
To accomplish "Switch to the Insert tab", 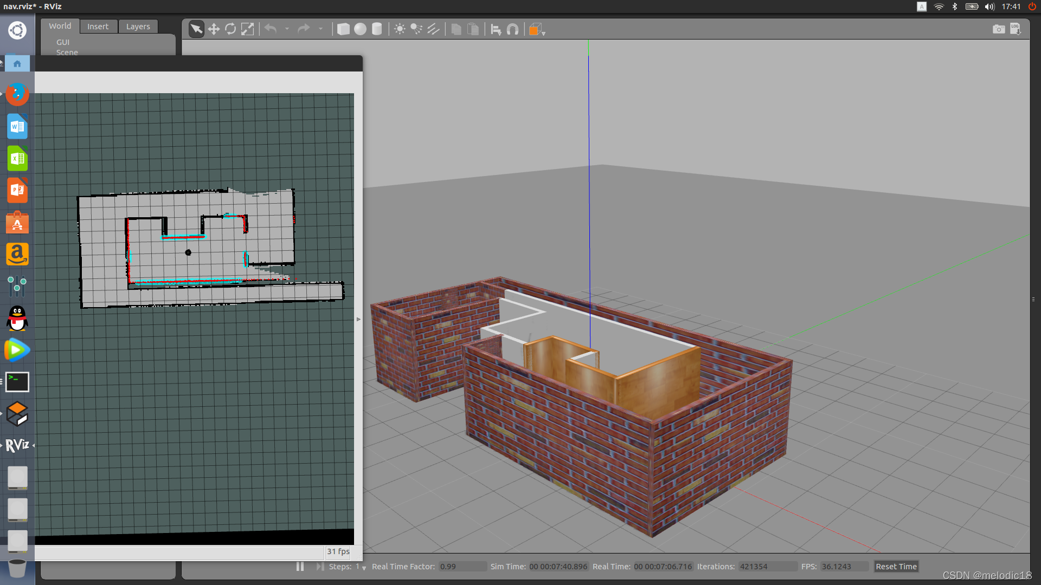I will [98, 26].
